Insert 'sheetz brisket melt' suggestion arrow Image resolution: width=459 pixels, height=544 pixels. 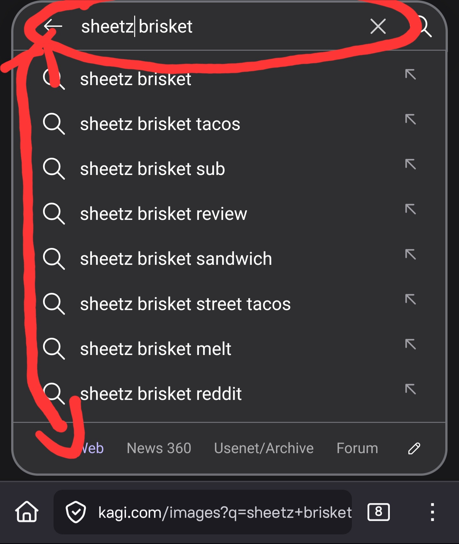coord(410,345)
